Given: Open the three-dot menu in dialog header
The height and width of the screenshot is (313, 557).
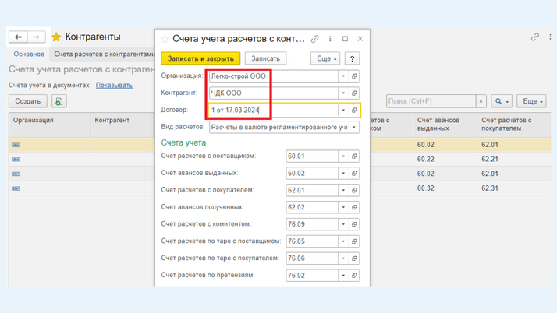Looking at the screenshot, I should click(330, 39).
